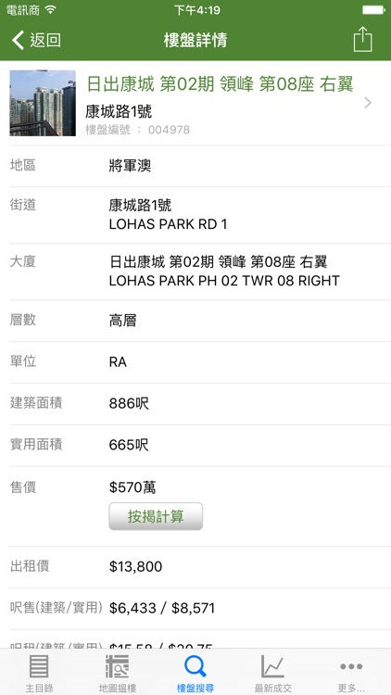Check the Wi-Fi status icon
The width and height of the screenshot is (391, 695).
[52, 9]
